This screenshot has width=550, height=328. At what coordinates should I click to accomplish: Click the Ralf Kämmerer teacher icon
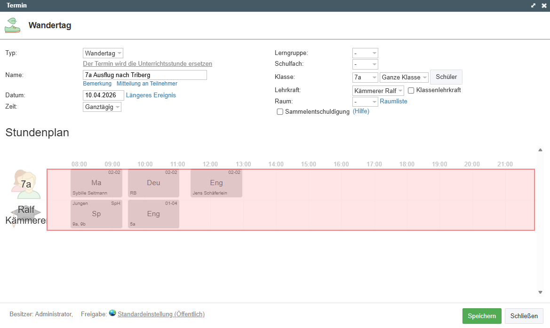(x=26, y=214)
